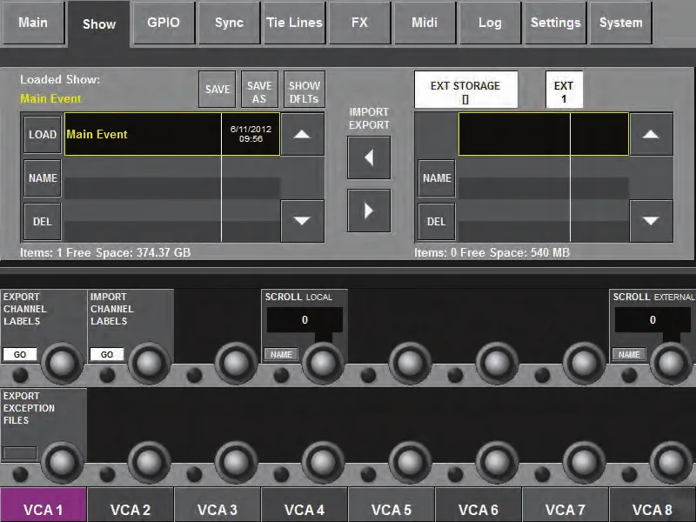Switch to the FX tab

(359, 23)
